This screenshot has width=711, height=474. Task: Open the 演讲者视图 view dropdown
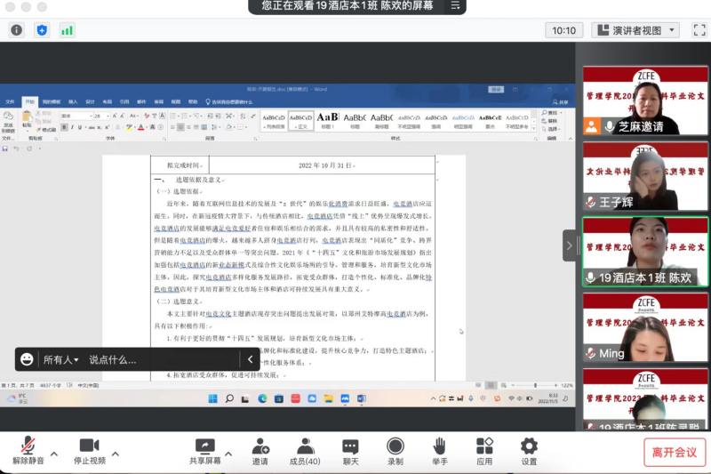tap(636, 30)
